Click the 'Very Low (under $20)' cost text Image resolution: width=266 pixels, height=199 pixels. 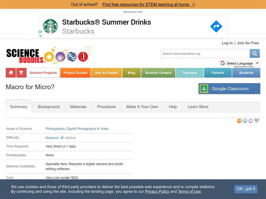[x=62, y=178]
